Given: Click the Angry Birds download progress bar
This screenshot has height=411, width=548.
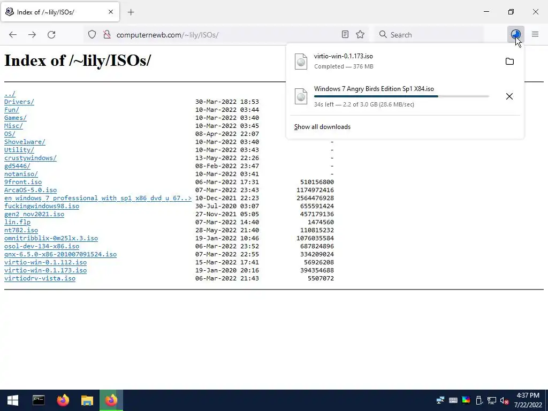Looking at the screenshot, I should point(401,96).
